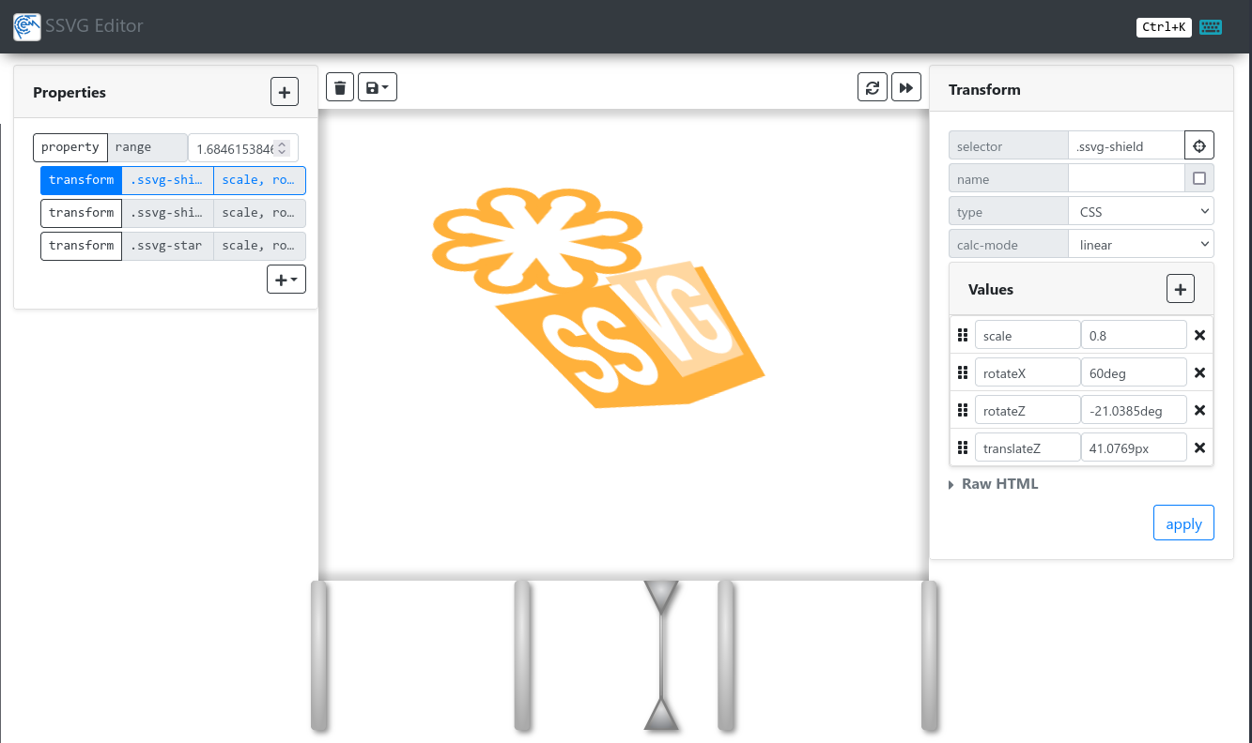Screen dimensions: 1252x743
Task: Remove the translateZ value row
Action: (1199, 447)
